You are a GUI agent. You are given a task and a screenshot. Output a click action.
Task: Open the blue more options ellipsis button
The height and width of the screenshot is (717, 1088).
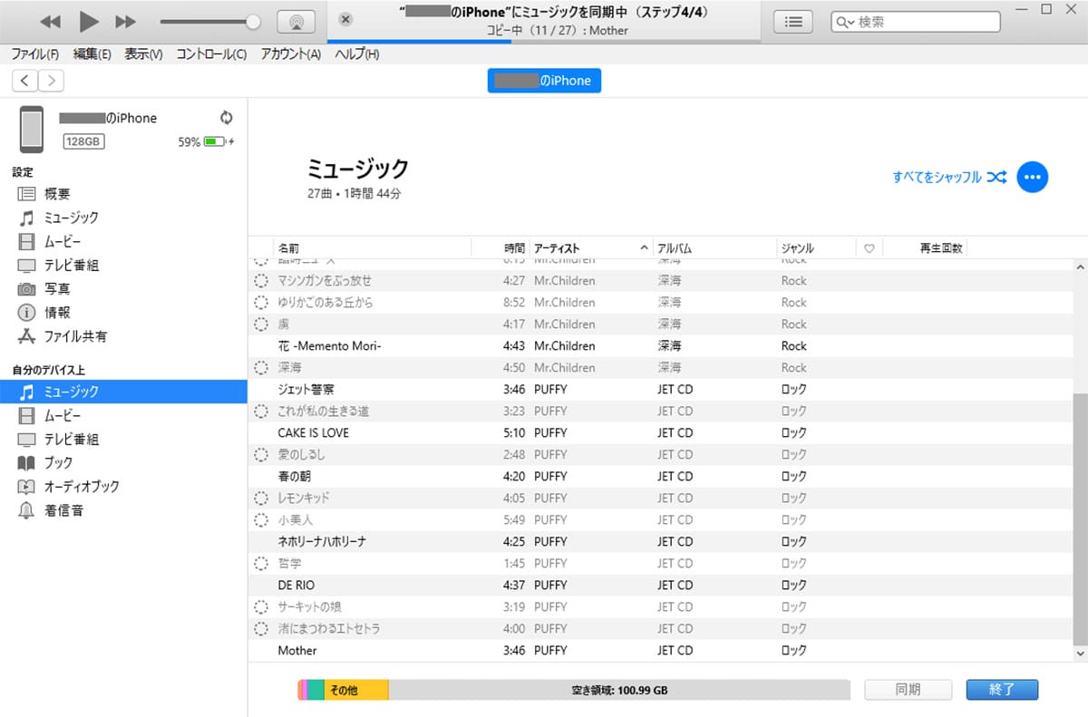point(1032,178)
